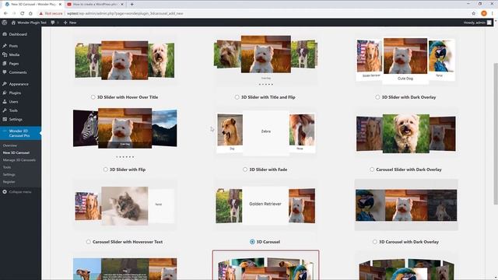
Task: Select 3D Slider with Hover Over Title
Action: pos(93,97)
